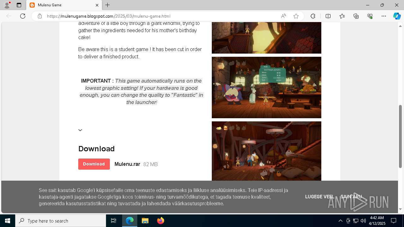Viewport: 404px width, 227px height.
Task: Open Settings and more menu
Action: point(384,16)
